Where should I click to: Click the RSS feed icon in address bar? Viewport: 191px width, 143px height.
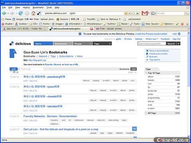(x=126, y=13)
